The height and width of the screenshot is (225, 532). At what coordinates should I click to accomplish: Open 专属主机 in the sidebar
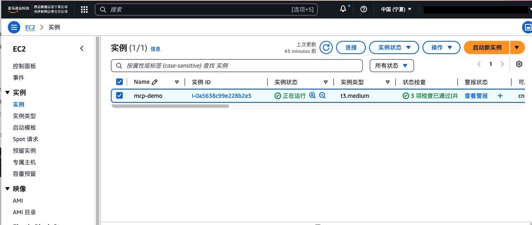[x=24, y=162]
